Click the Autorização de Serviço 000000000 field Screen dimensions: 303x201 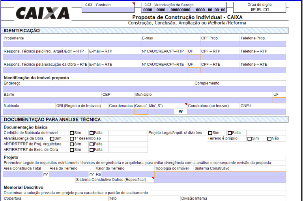[x=180, y=10]
